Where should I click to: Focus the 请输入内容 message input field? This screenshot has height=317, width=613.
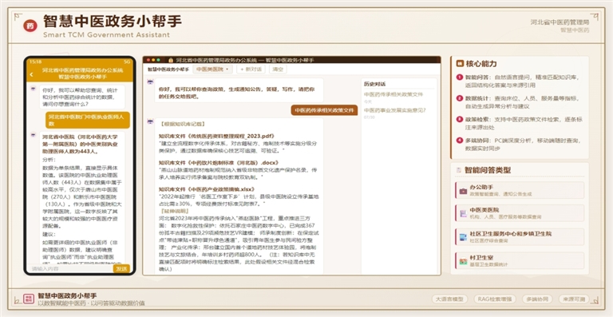coord(70,268)
